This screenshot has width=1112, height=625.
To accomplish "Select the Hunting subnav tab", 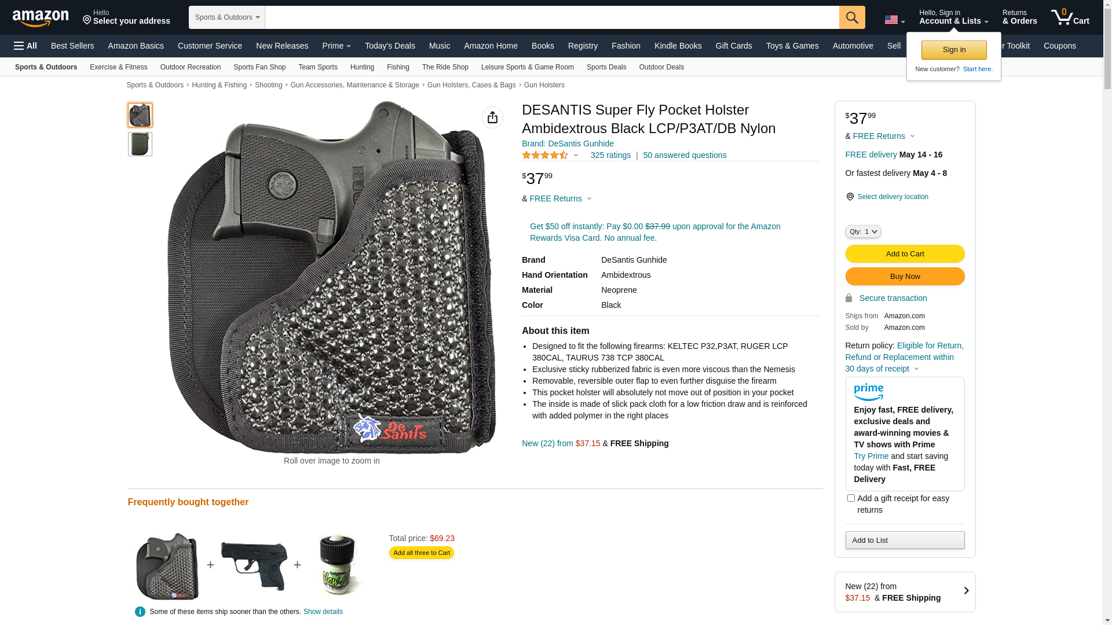I will pos(362,67).
